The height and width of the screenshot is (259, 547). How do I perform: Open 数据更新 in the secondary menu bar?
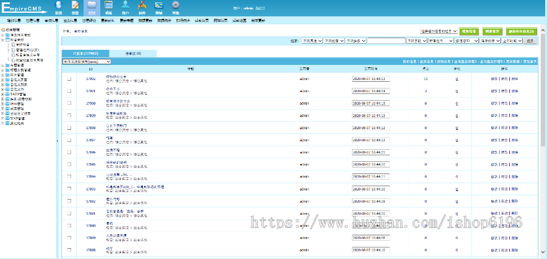(x=145, y=21)
